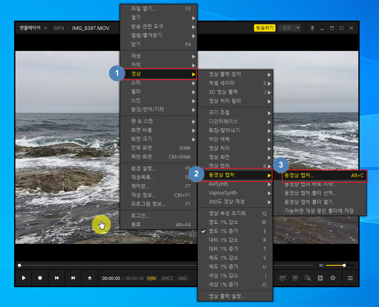The image size is (379, 307).
Task: Open the control panel list icon
Action: point(320,278)
